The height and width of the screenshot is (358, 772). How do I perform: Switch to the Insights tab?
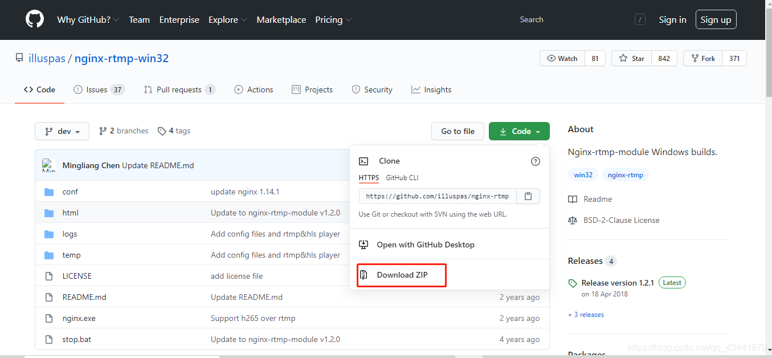click(431, 89)
